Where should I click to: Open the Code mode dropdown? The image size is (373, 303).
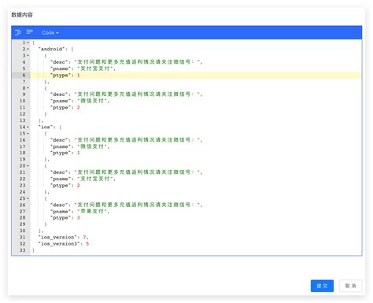(50, 33)
